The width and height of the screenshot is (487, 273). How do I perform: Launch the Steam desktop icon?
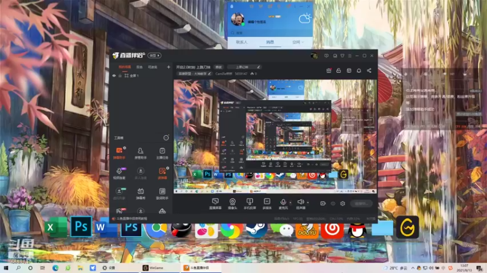[256, 230]
